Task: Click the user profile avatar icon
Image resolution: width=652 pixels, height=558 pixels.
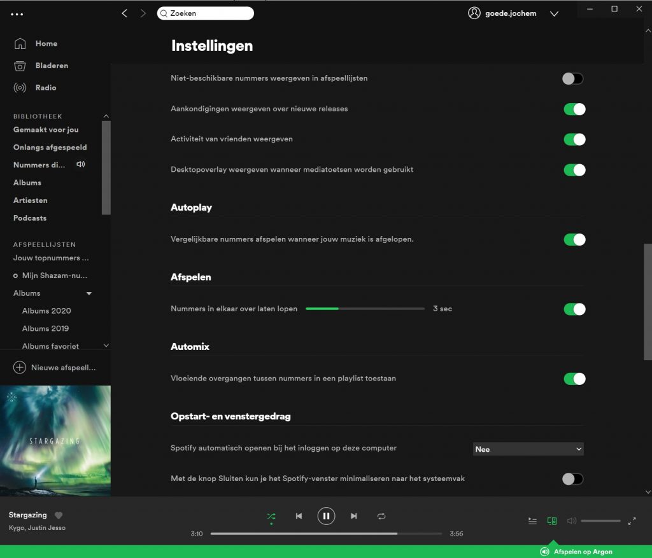Action: [x=474, y=13]
